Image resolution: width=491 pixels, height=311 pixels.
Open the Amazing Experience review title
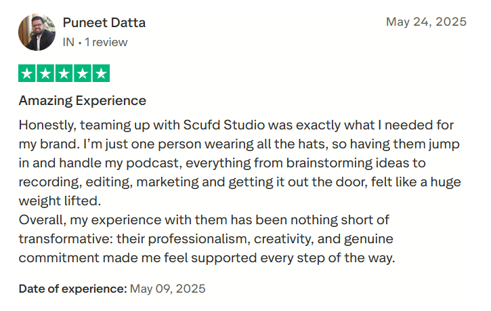(82, 101)
